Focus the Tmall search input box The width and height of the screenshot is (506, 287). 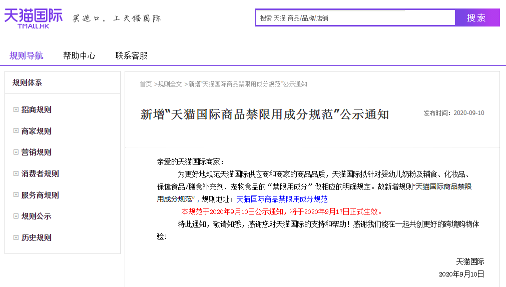pyautogui.click(x=355, y=18)
